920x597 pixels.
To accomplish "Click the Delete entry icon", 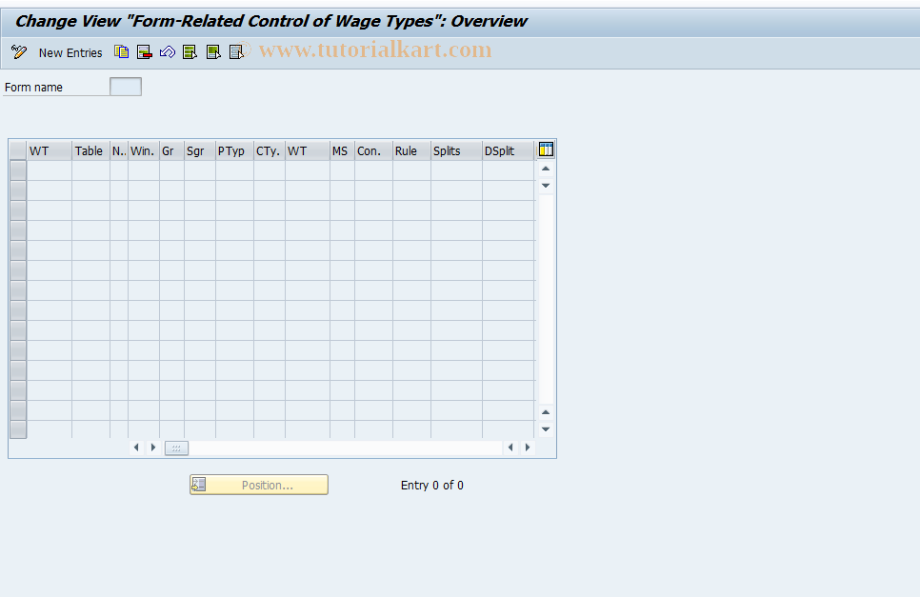I will [x=145, y=52].
